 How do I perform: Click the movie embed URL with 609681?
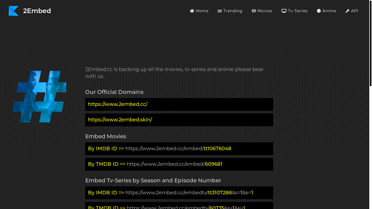pyautogui.click(x=179, y=164)
